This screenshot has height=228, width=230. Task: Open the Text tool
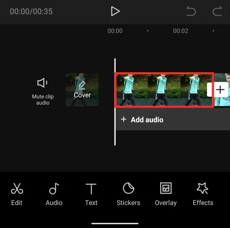click(91, 194)
